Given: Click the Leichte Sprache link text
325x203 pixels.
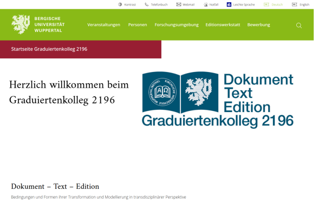Looking at the screenshot, I should tap(244, 4).
